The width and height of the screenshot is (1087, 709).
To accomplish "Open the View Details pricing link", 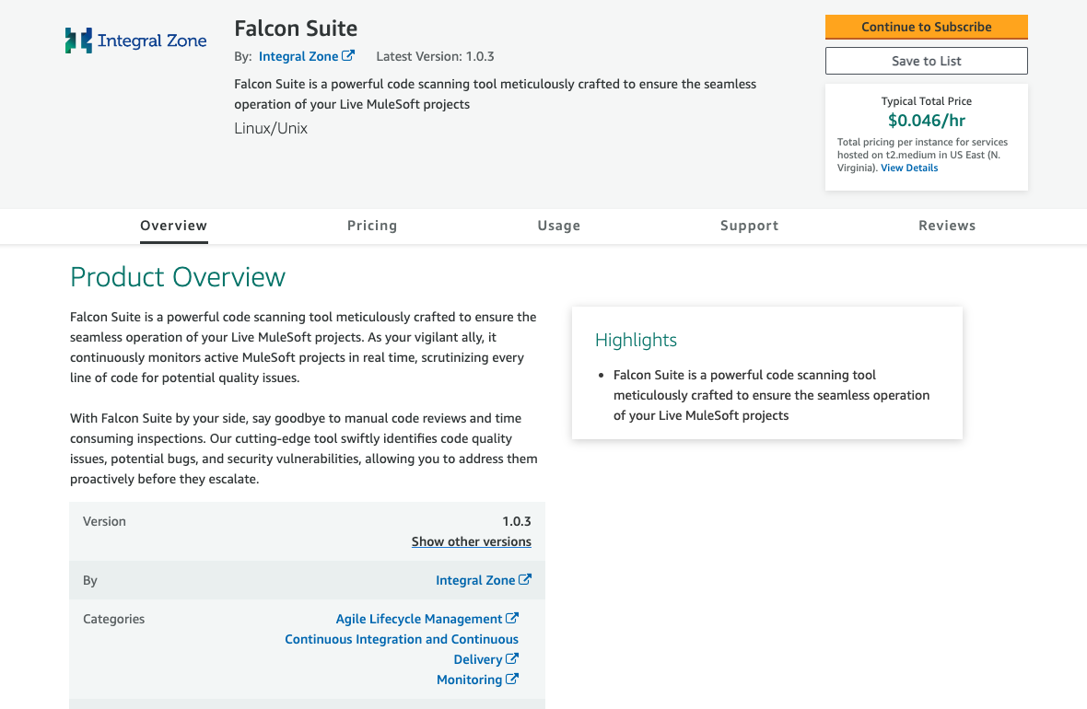I will tap(909, 168).
